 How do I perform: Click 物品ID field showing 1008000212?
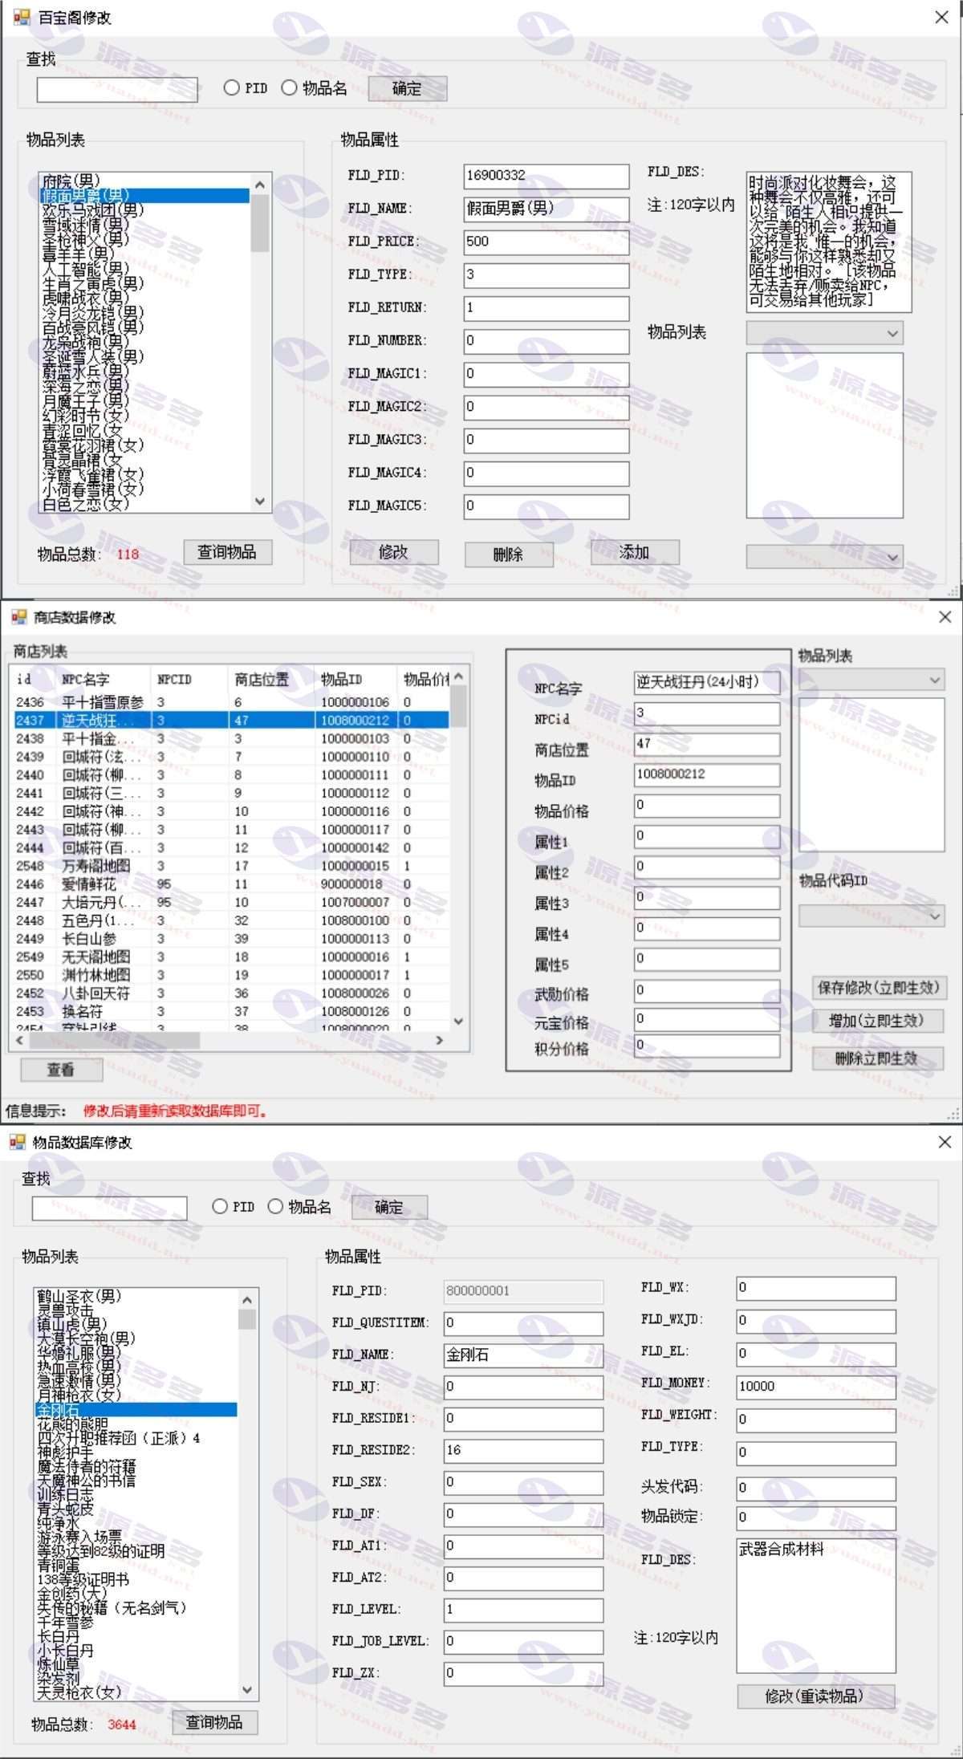click(706, 774)
